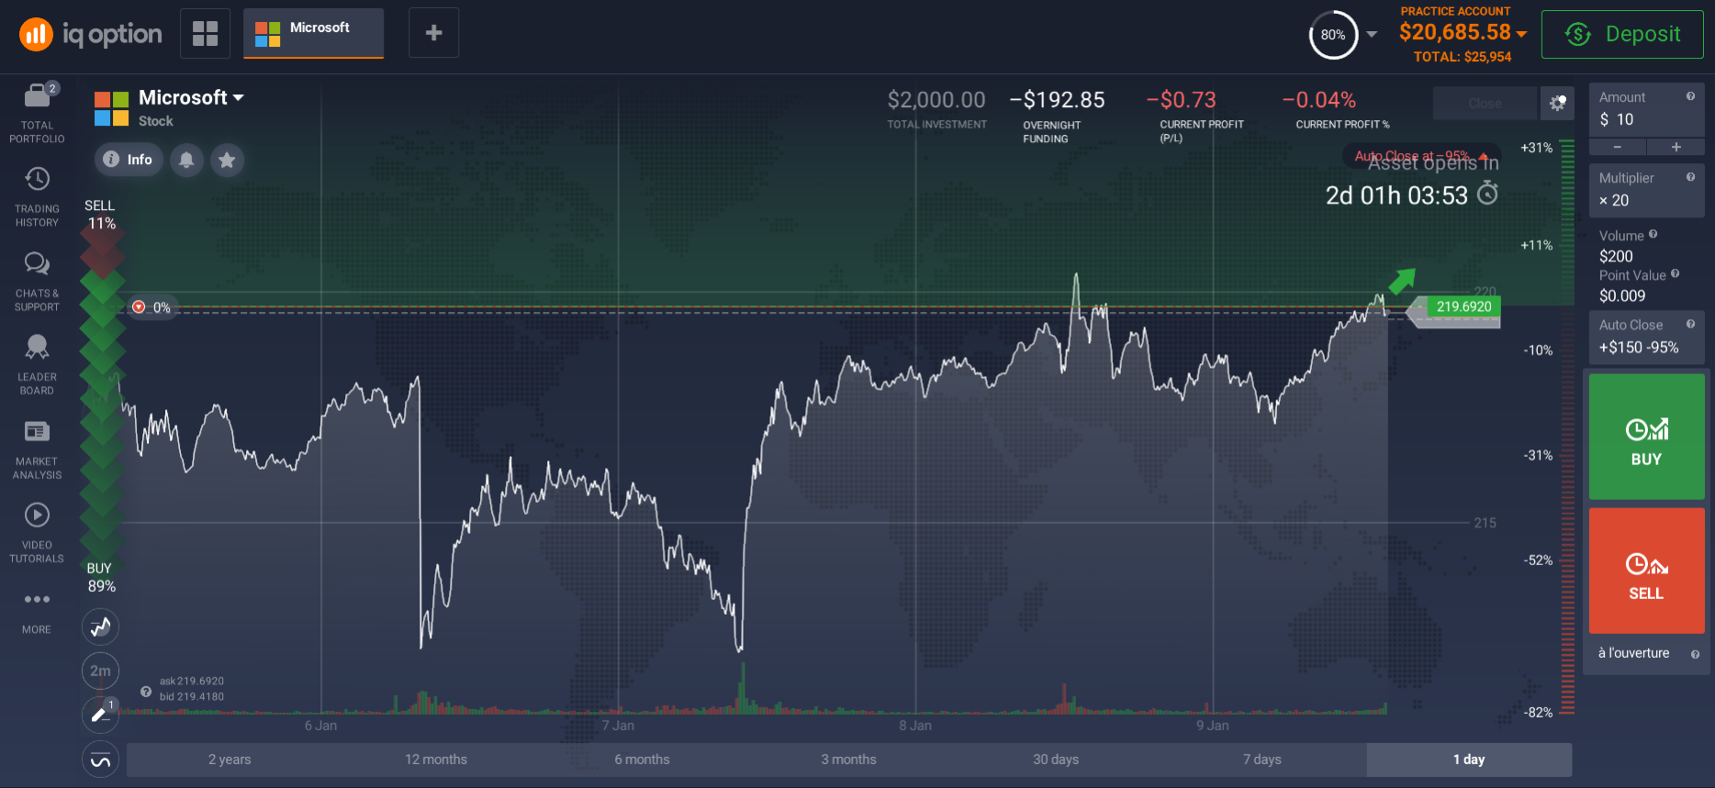Add a new asset tab
Viewport: 1715px width, 788px height.
(434, 33)
